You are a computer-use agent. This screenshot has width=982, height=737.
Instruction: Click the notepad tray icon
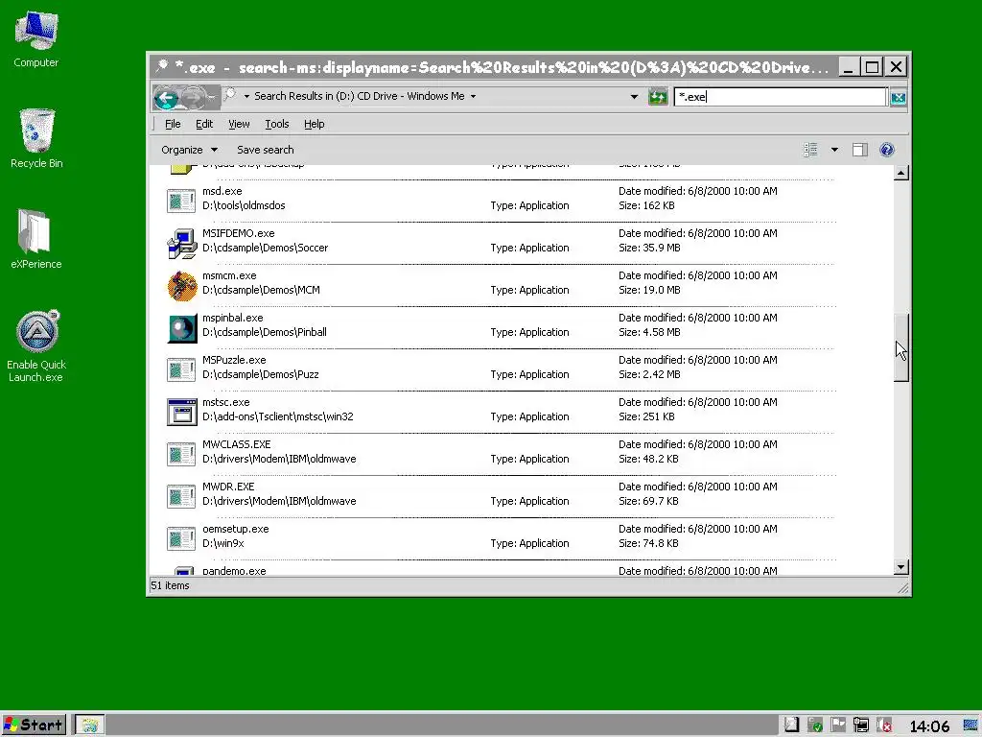coord(791,725)
